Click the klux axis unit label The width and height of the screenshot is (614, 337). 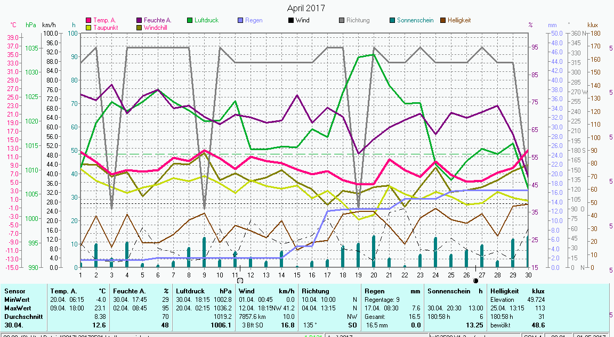pos(593,25)
